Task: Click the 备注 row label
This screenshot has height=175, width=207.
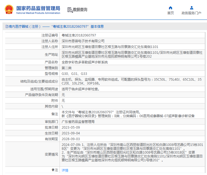Action: pos(55,114)
